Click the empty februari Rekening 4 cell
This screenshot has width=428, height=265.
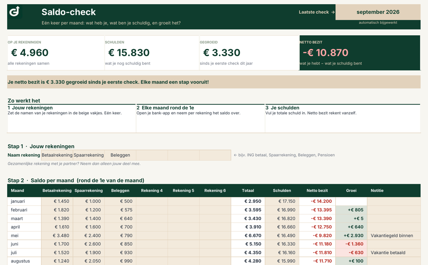[x=152, y=210]
